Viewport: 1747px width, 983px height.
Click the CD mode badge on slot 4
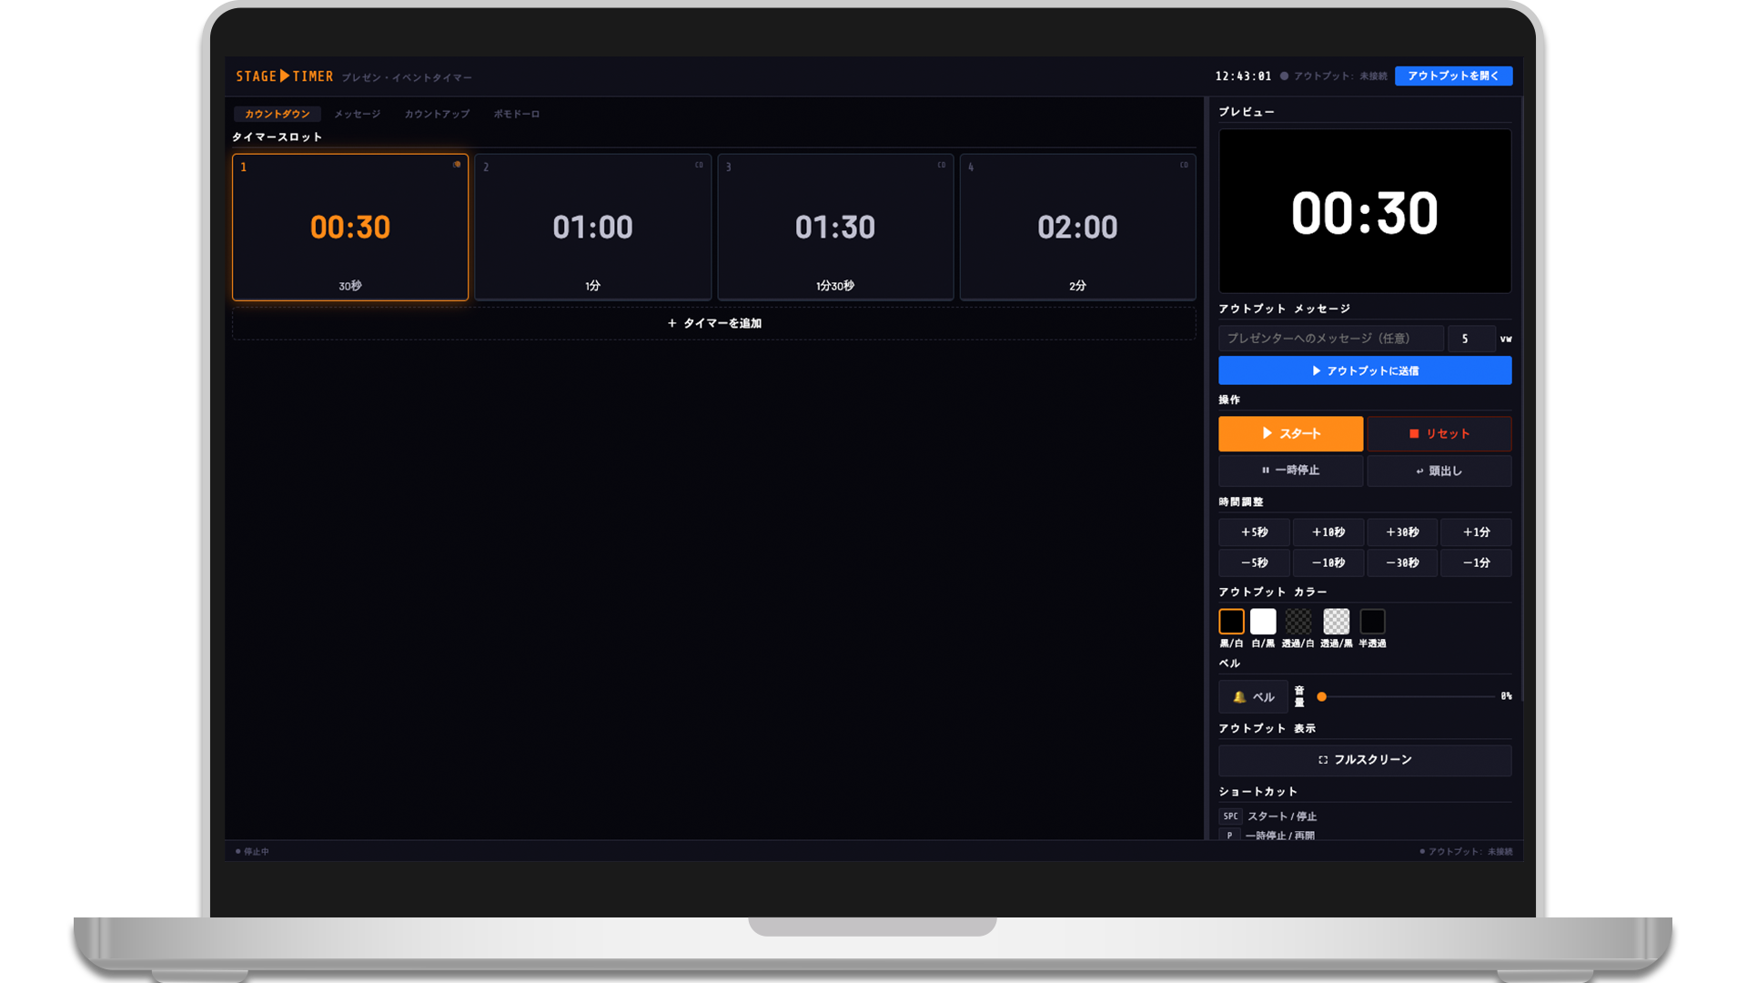1184,165
